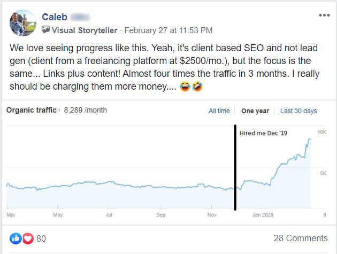
Task: Open the February 27 post timestamp
Action: [168, 30]
